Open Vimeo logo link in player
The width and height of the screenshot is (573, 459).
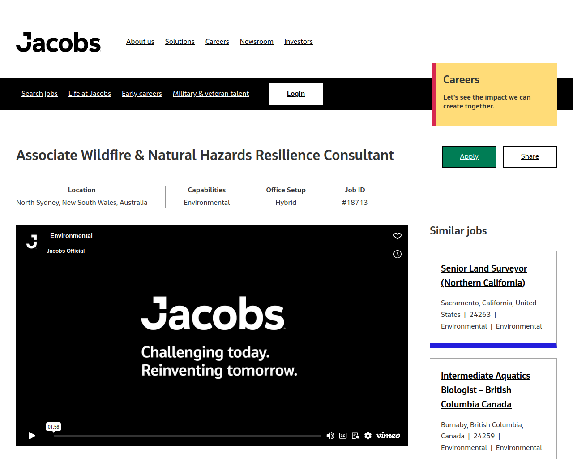click(388, 436)
